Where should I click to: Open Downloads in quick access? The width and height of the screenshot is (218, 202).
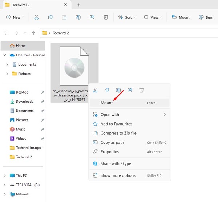pos(21,102)
